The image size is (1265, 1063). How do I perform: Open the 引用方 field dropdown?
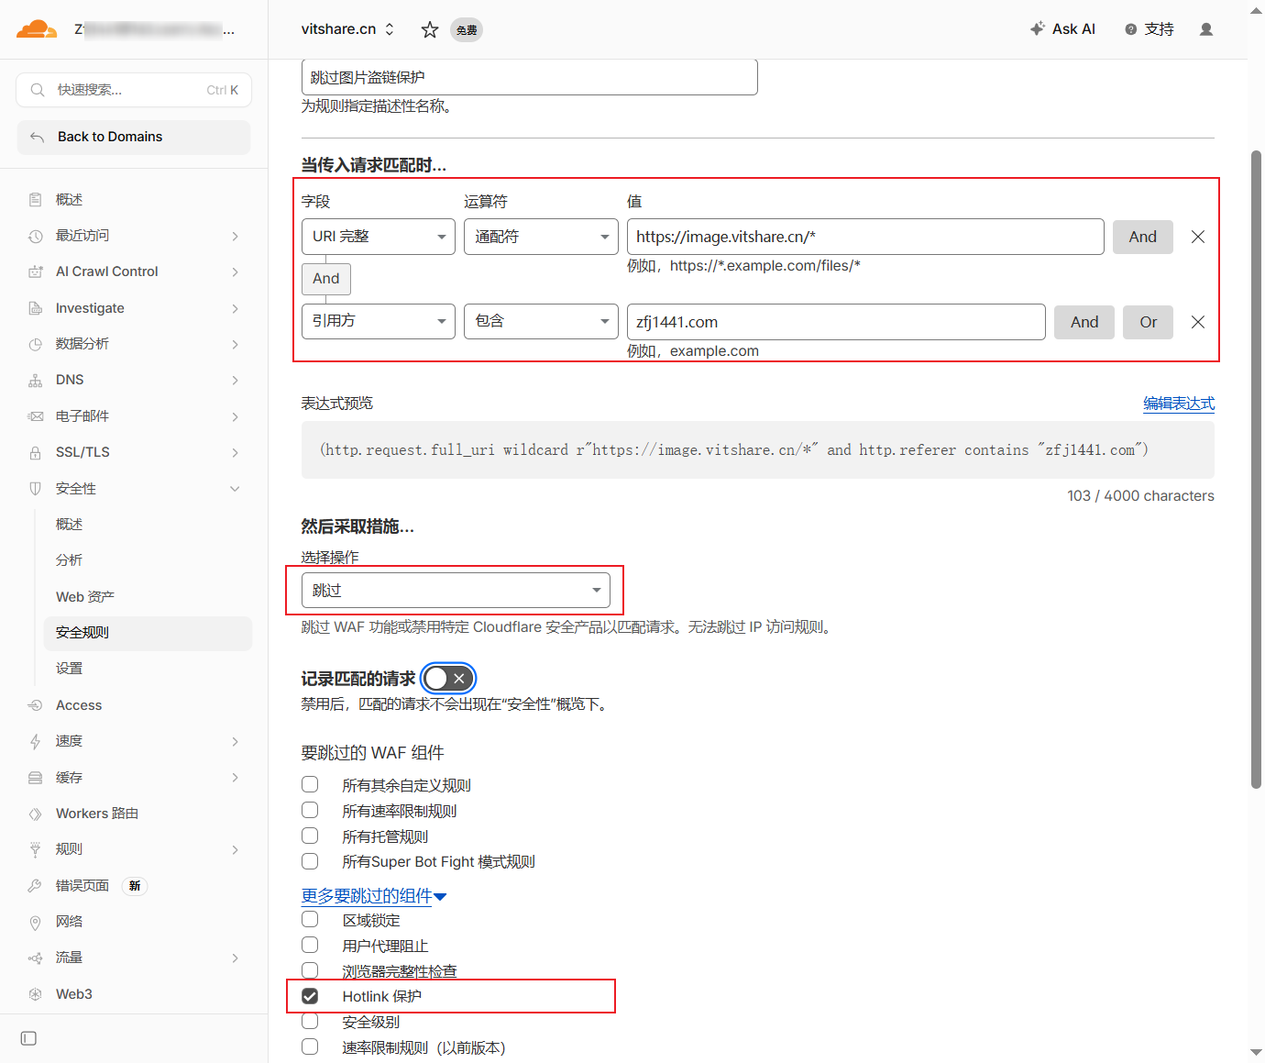tap(379, 321)
